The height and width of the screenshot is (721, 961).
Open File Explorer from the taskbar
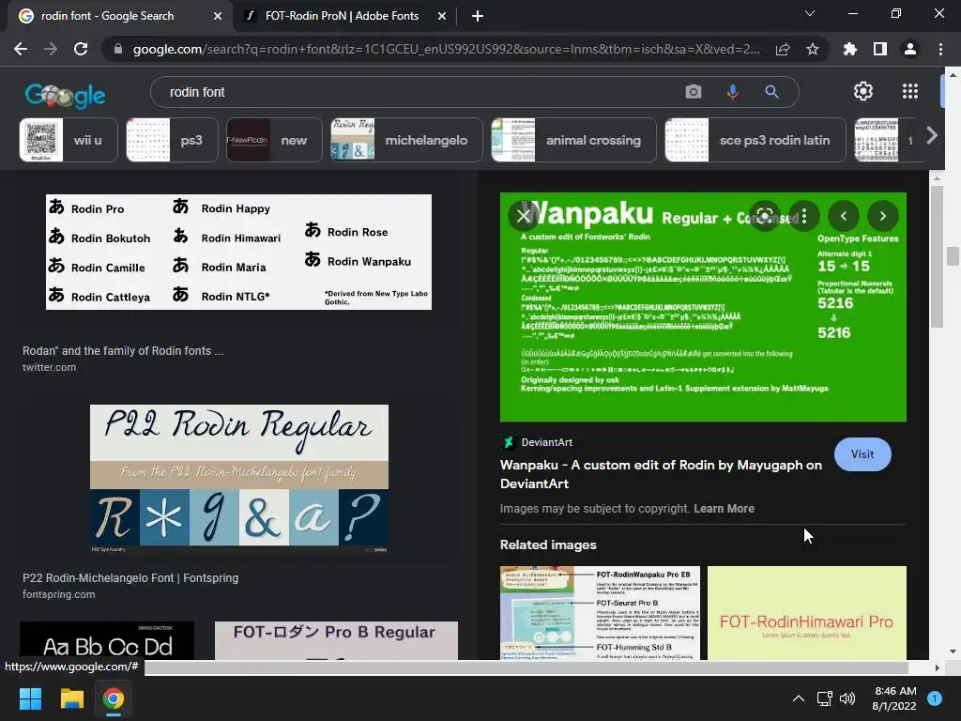pyautogui.click(x=71, y=698)
